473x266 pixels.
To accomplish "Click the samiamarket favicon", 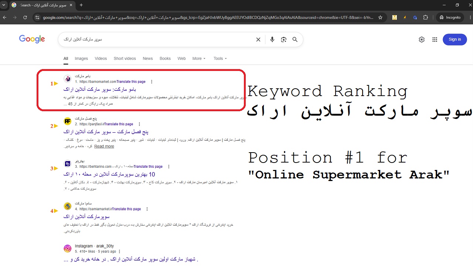I will click(x=67, y=206).
